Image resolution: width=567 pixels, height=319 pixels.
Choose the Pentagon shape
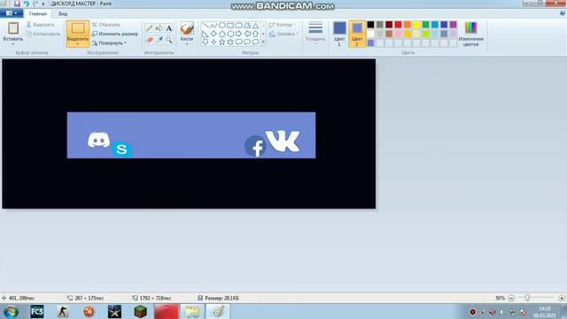click(x=221, y=34)
